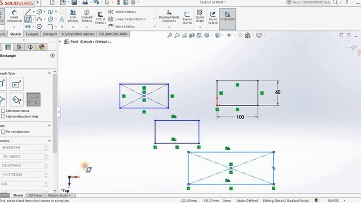
Task: Enable the Add dimensions checkbox
Action: (3, 111)
